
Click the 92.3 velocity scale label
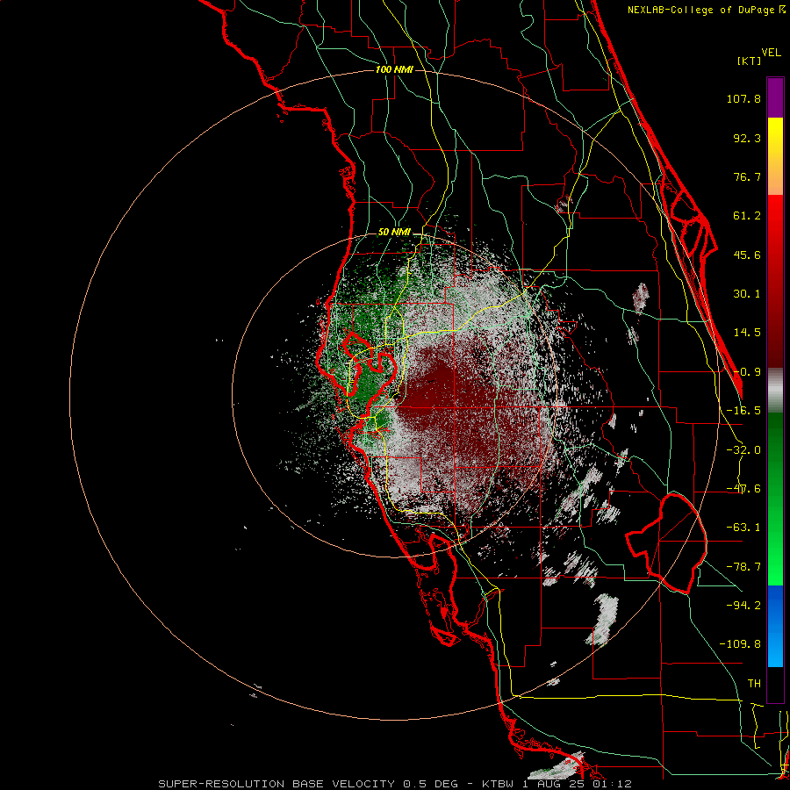[747, 138]
